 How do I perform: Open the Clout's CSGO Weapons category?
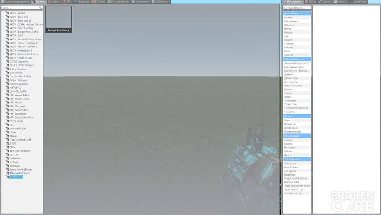(x=22, y=65)
